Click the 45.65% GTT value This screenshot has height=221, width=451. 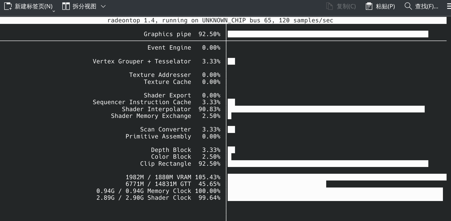point(209,184)
